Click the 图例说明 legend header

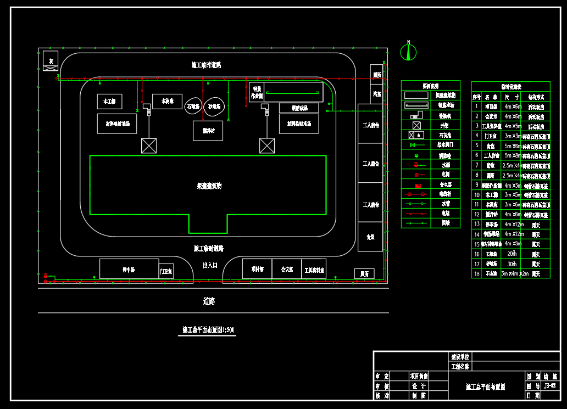point(430,86)
